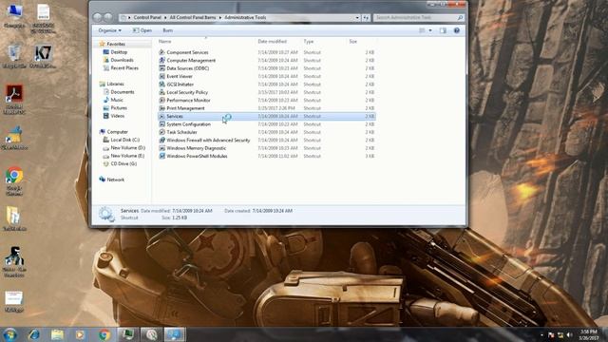The image size is (608, 342).
Task: Open the taskbar clock and date
Action: (588, 334)
